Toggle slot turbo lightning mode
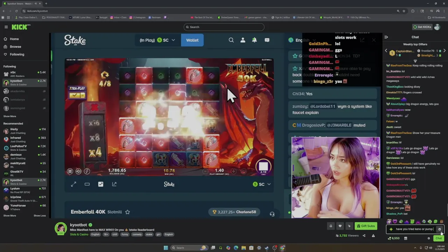448x252 pixels. coord(87,171)
